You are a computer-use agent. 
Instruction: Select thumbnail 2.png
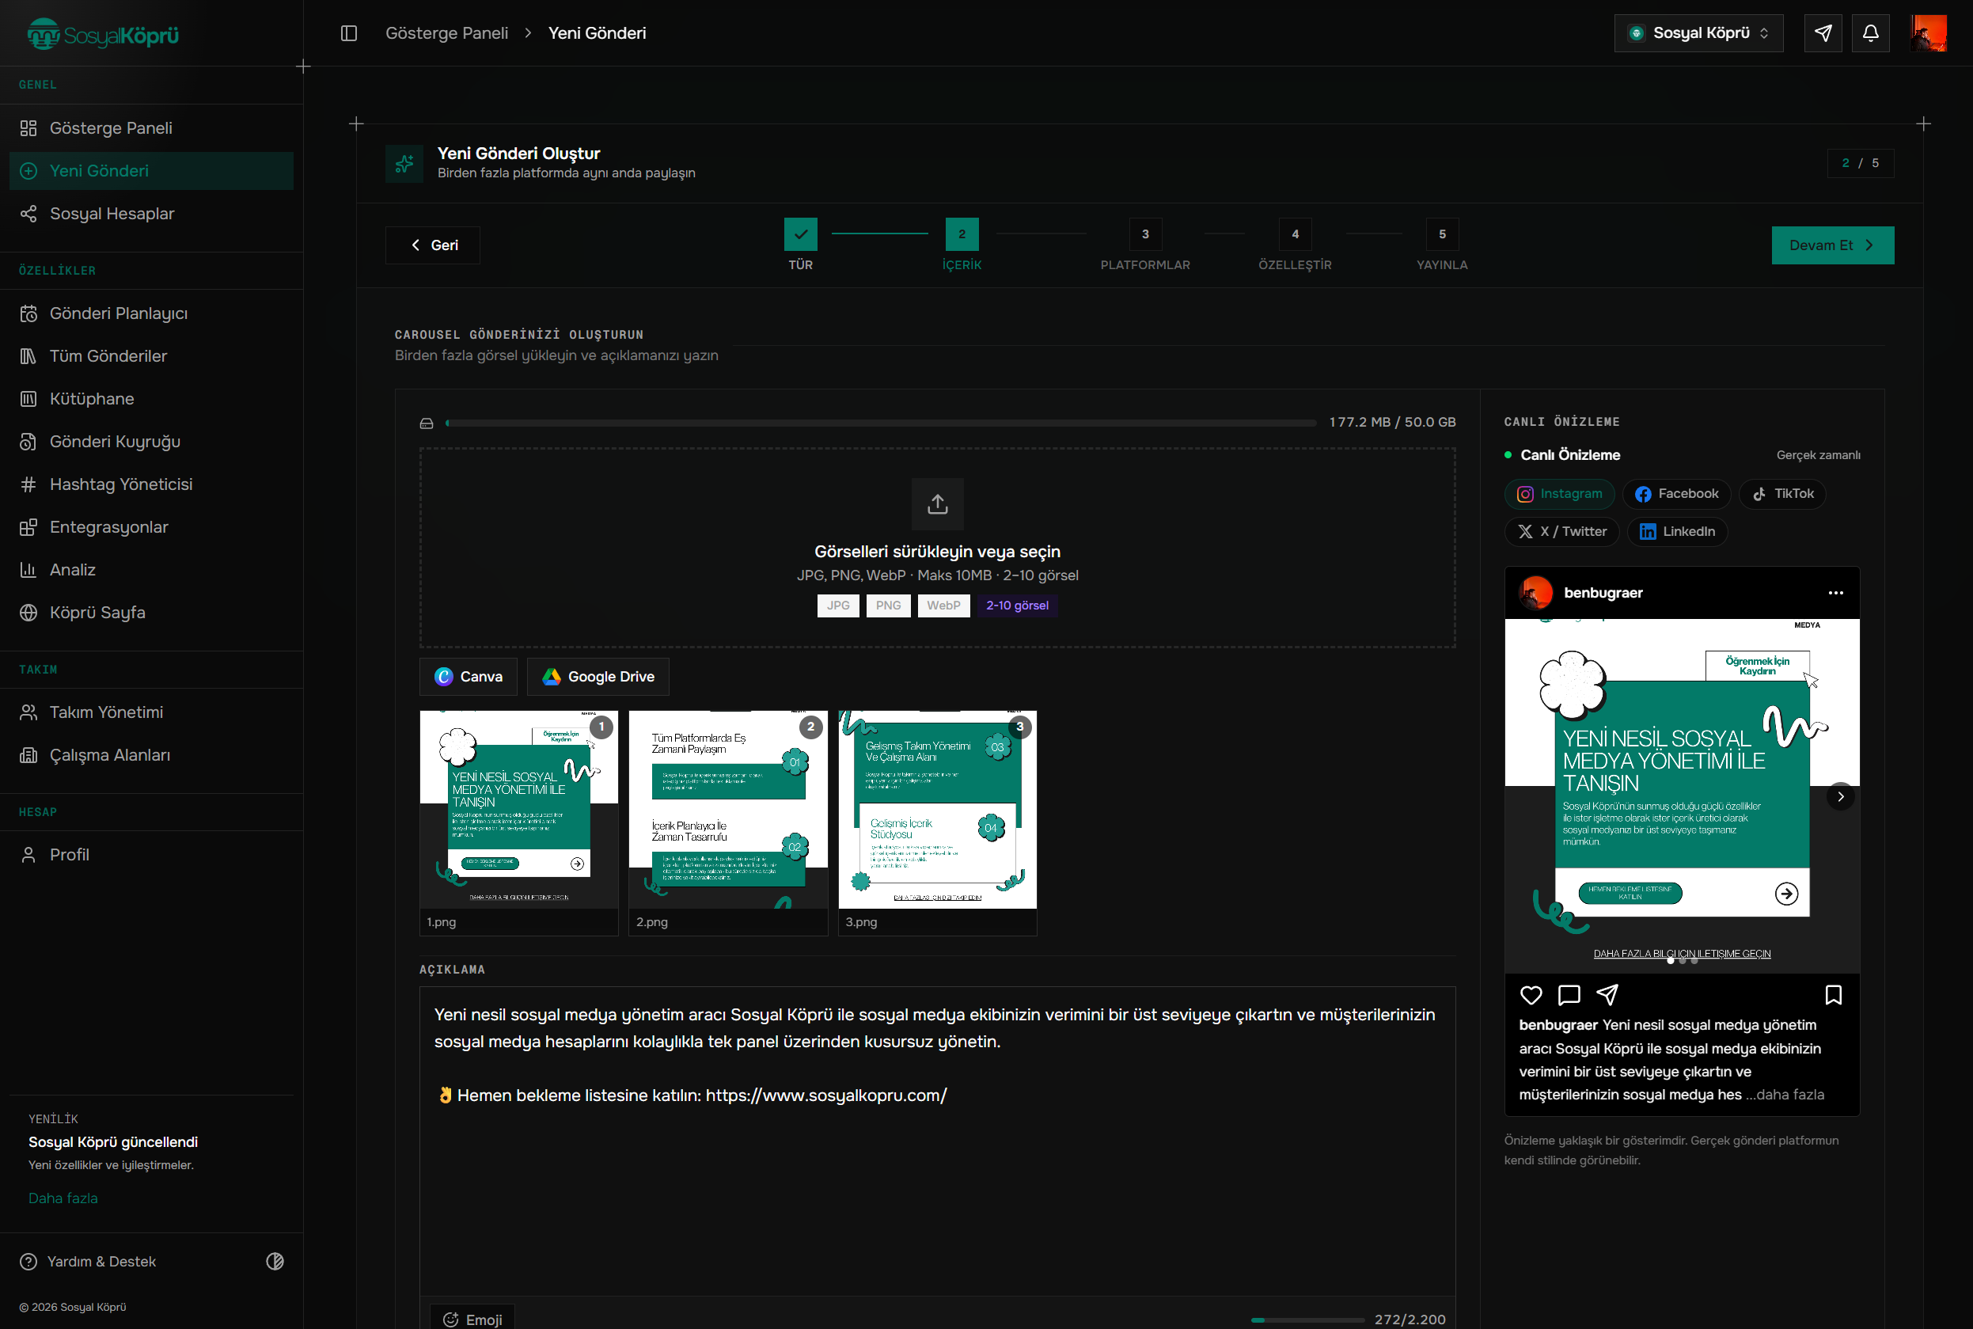[x=728, y=823]
